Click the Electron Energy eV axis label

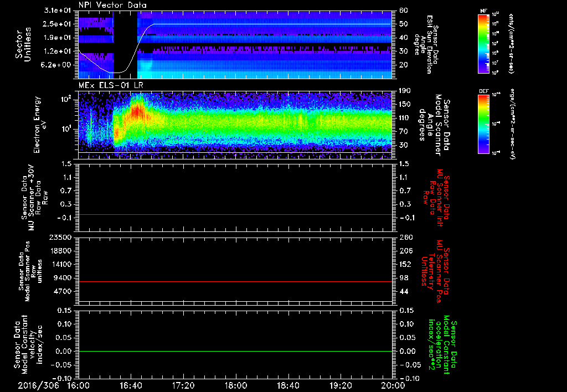[40, 125]
